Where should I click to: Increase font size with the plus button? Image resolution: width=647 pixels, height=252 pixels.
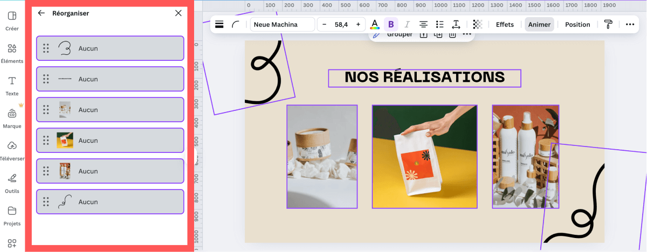(358, 24)
